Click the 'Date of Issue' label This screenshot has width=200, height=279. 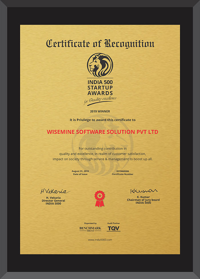coord(80,174)
